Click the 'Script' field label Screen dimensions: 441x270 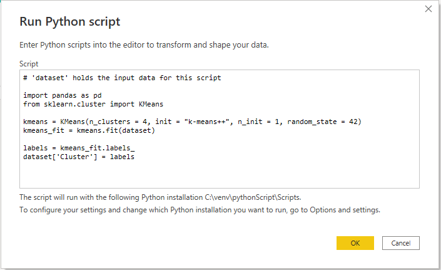29,64
